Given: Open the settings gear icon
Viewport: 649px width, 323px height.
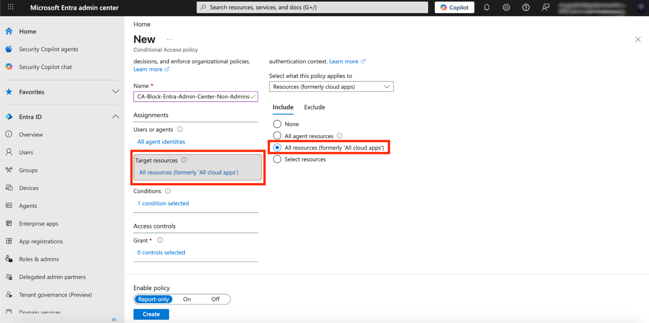Looking at the screenshot, I should point(506,7).
